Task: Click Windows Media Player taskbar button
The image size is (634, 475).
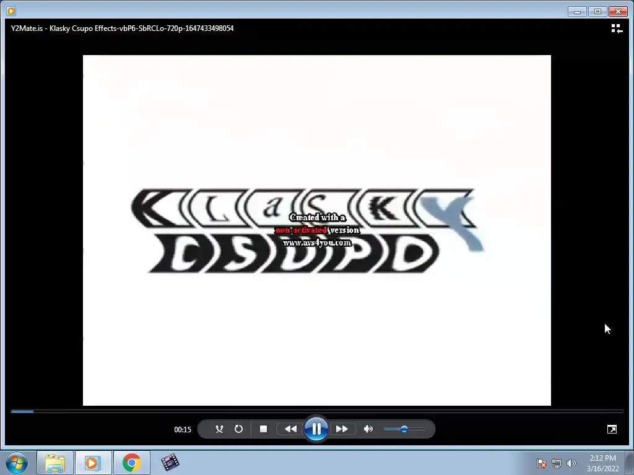Action: 93,463
